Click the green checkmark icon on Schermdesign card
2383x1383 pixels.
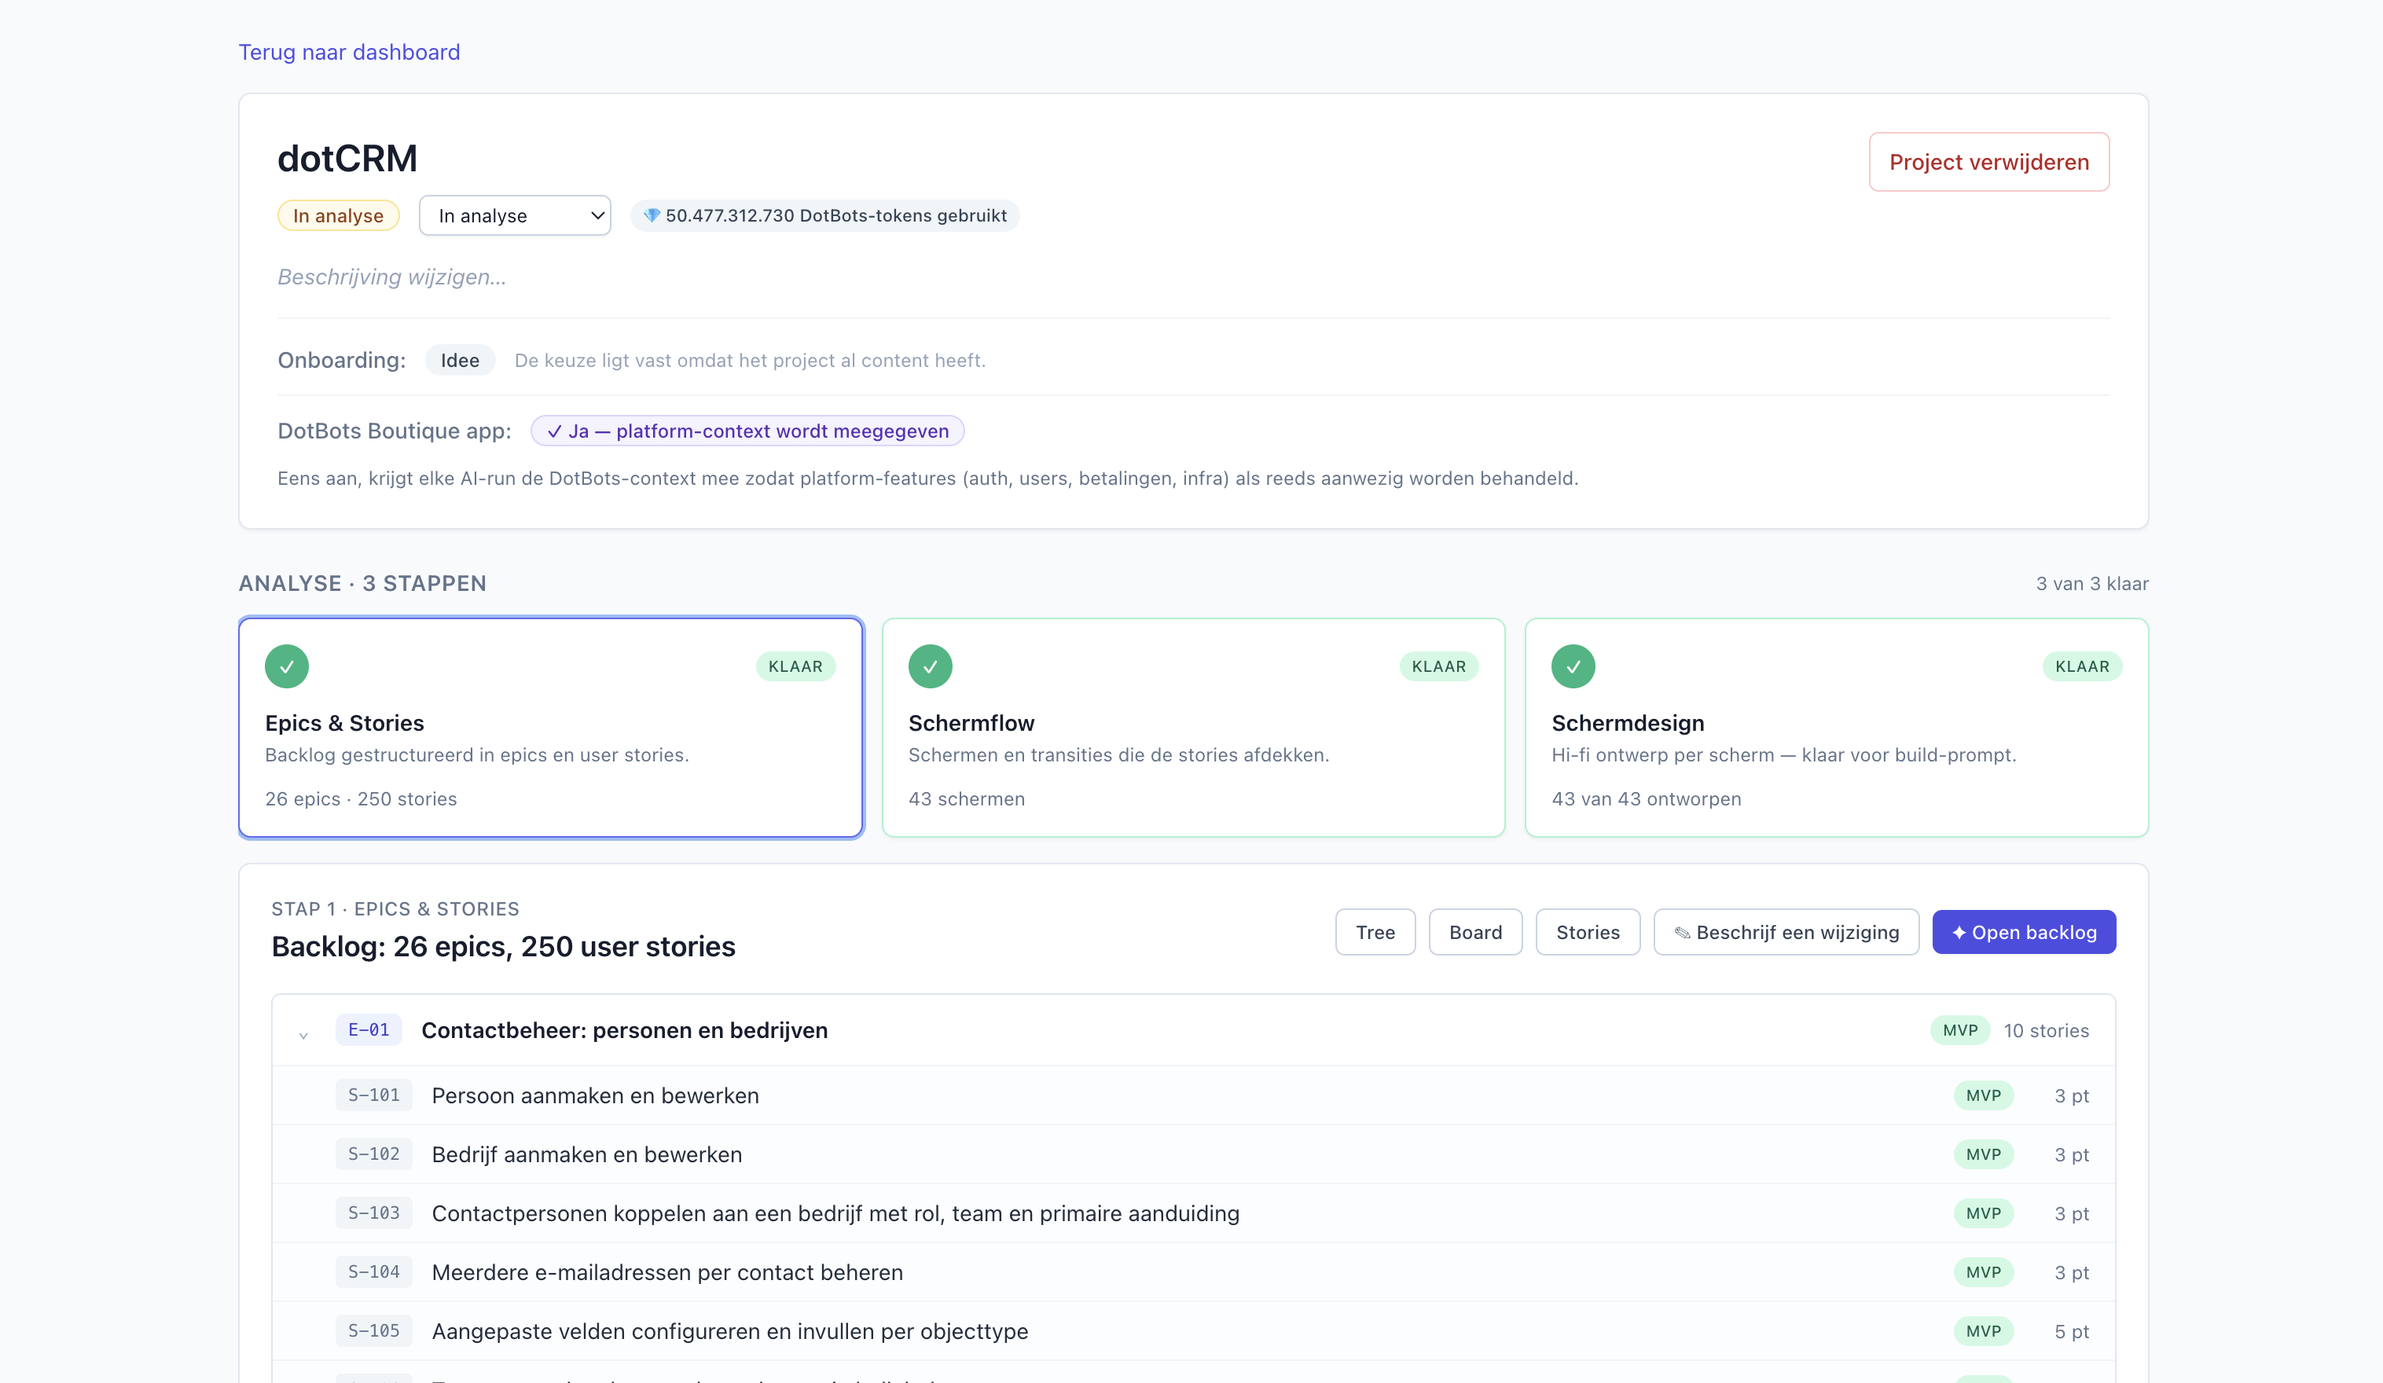pyautogui.click(x=1573, y=666)
